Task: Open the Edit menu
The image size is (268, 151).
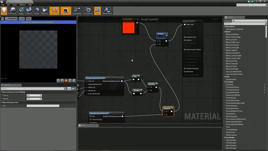Action: coord(8,5)
